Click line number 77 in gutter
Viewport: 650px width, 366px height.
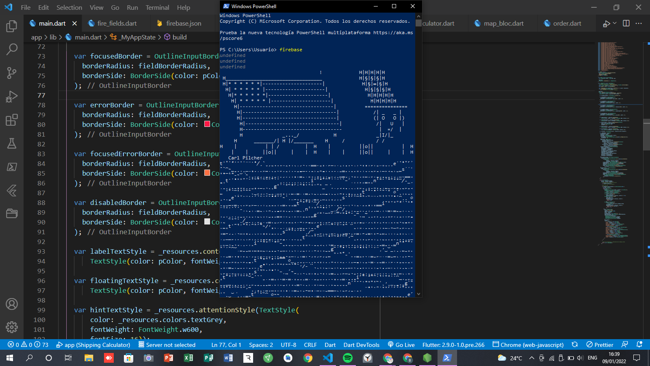click(41, 95)
